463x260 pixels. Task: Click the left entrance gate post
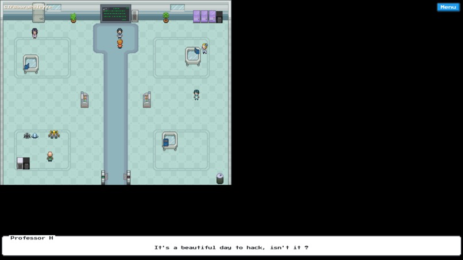coord(103,177)
